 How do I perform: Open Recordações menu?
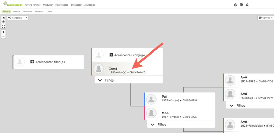pyautogui.click(x=62, y=5)
